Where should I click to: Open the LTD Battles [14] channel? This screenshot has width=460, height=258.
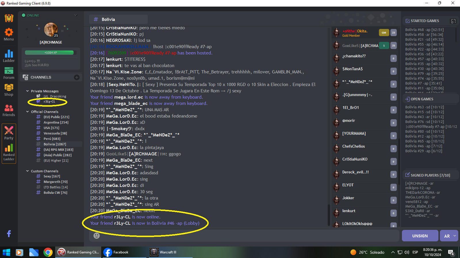(x=55, y=187)
